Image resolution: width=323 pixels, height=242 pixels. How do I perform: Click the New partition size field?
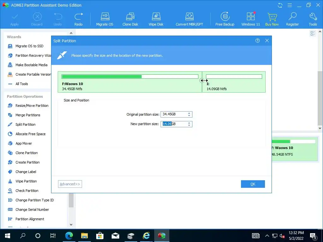(x=176, y=124)
